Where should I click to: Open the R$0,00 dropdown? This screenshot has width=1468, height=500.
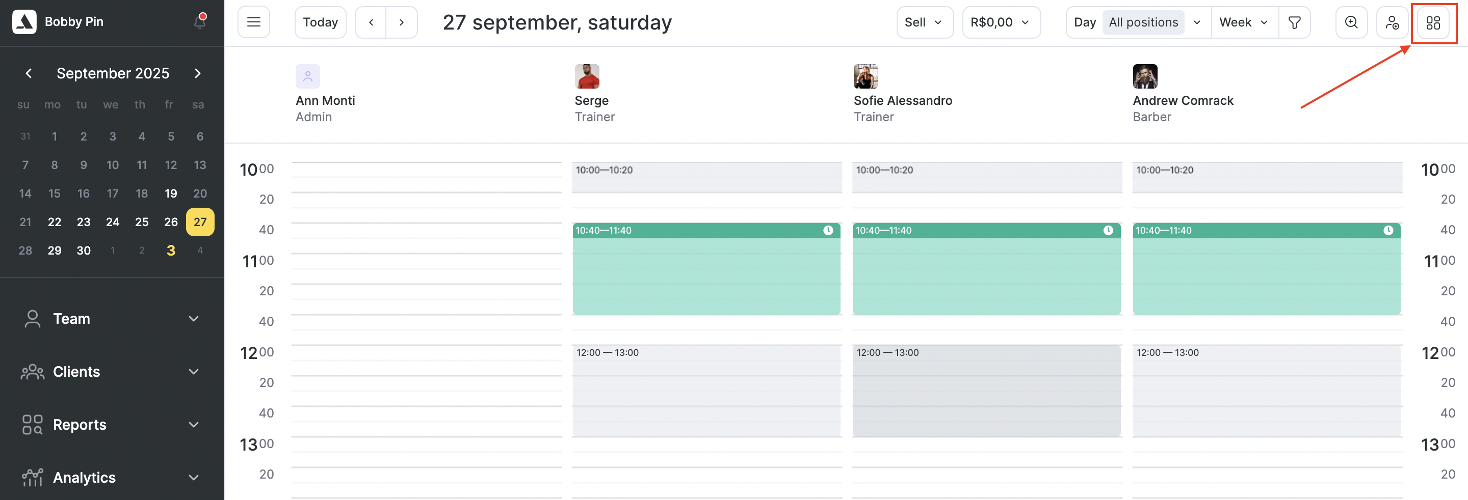coord(1001,22)
